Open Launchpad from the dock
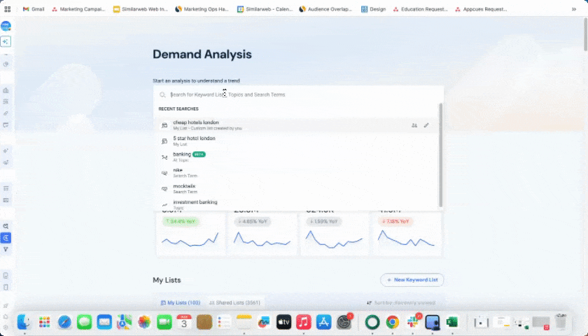 (x=44, y=322)
